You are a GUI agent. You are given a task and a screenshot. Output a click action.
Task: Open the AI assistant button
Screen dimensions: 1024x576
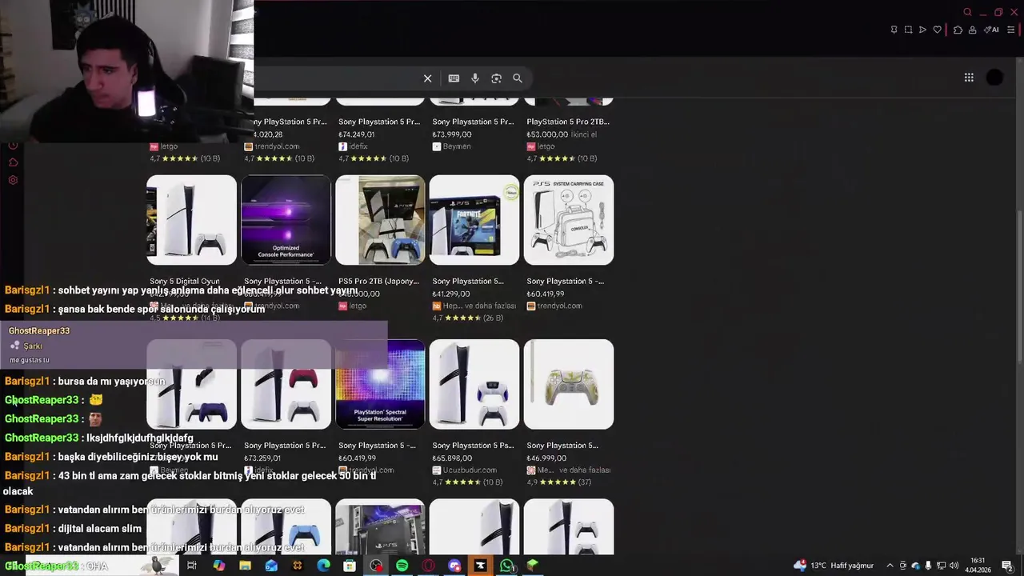[991, 30]
